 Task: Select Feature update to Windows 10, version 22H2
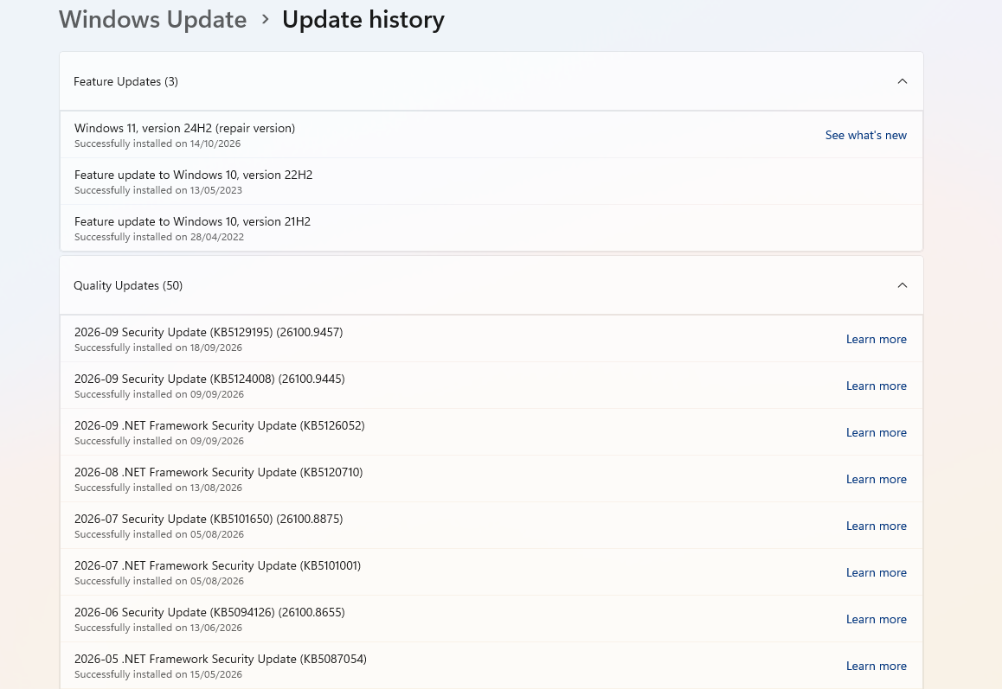193,175
